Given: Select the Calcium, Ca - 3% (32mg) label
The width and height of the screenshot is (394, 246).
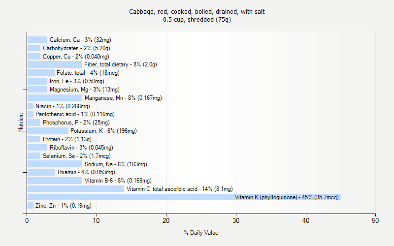Looking at the screenshot, I should coord(80,40).
